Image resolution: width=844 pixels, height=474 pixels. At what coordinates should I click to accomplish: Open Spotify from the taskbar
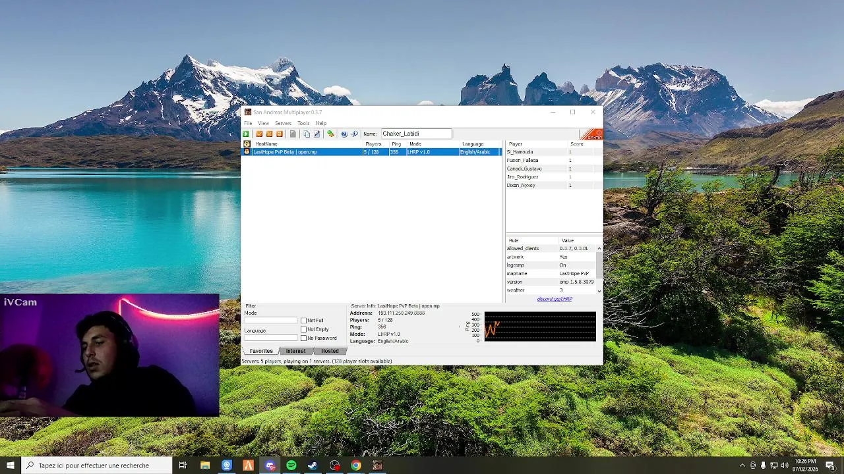click(x=291, y=465)
